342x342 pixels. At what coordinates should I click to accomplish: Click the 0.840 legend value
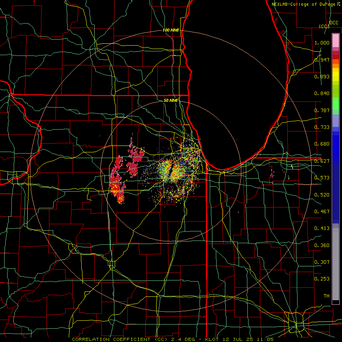(x=322, y=93)
